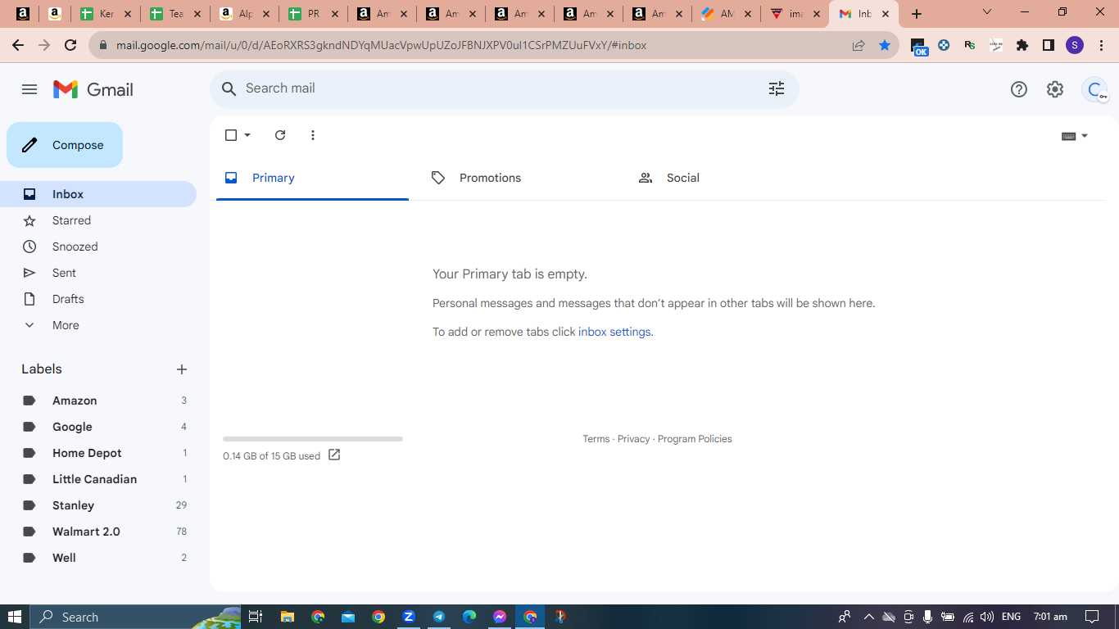Go back to the previous page
The width and height of the screenshot is (1119, 629).
(x=18, y=45)
